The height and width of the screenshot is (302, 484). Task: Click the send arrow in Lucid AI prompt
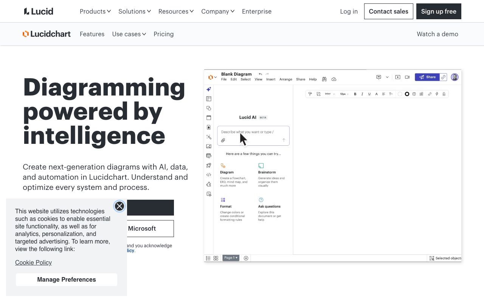click(x=284, y=140)
